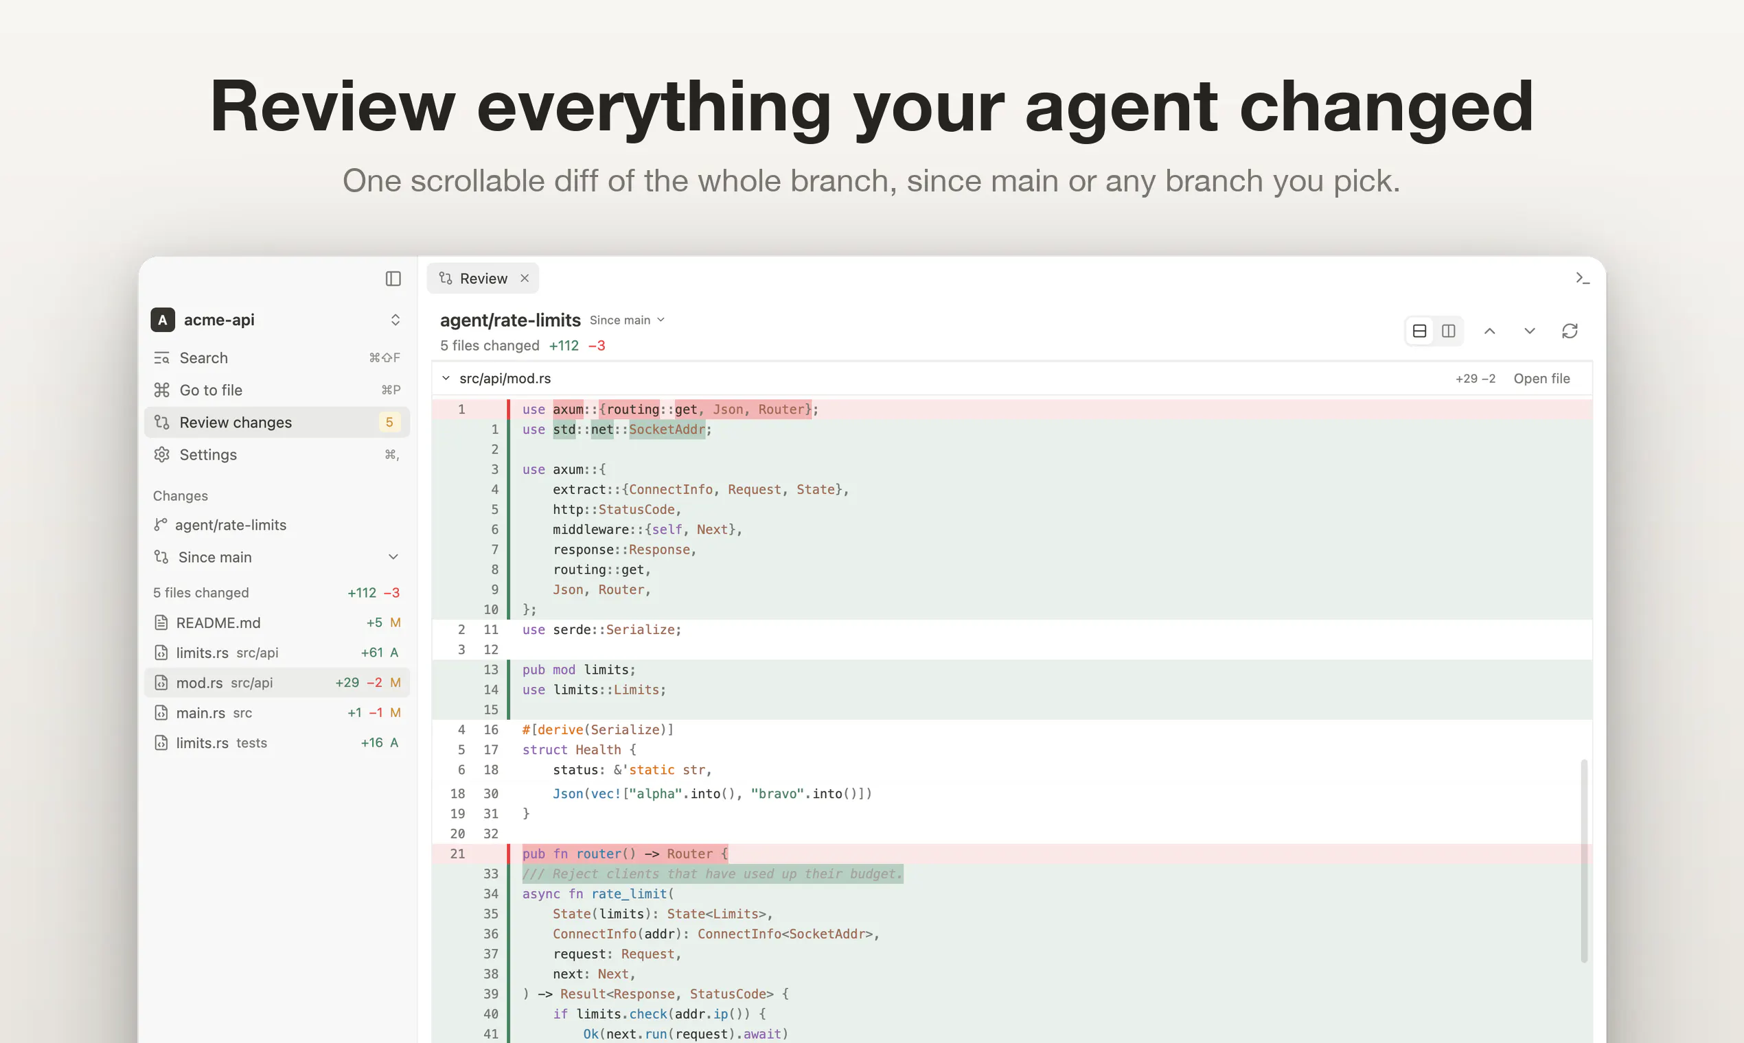This screenshot has width=1744, height=1043.
Task: Open Settings from the sidebar
Action: click(x=277, y=455)
